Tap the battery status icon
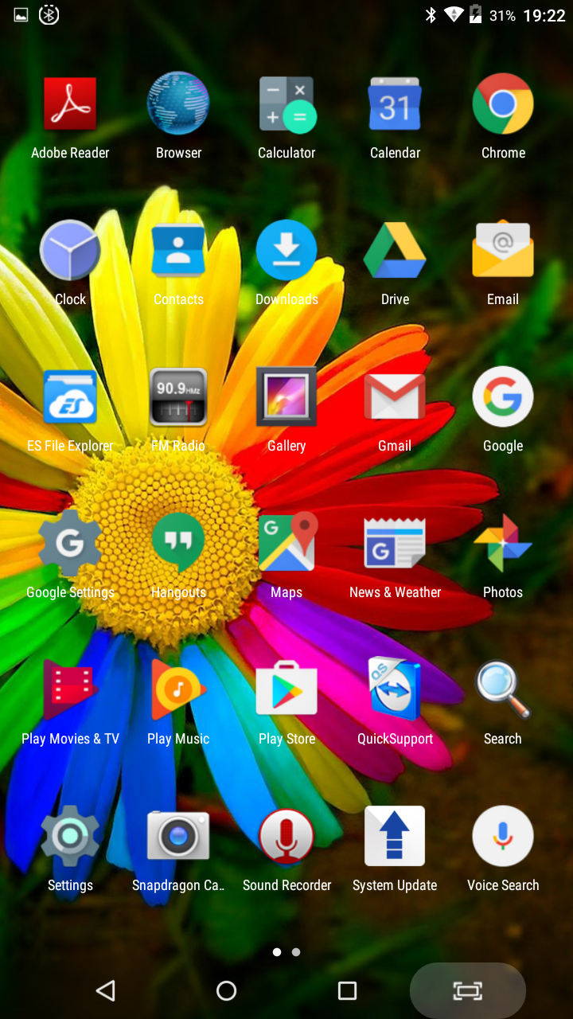Screen dimensions: 573x1019 [475, 15]
